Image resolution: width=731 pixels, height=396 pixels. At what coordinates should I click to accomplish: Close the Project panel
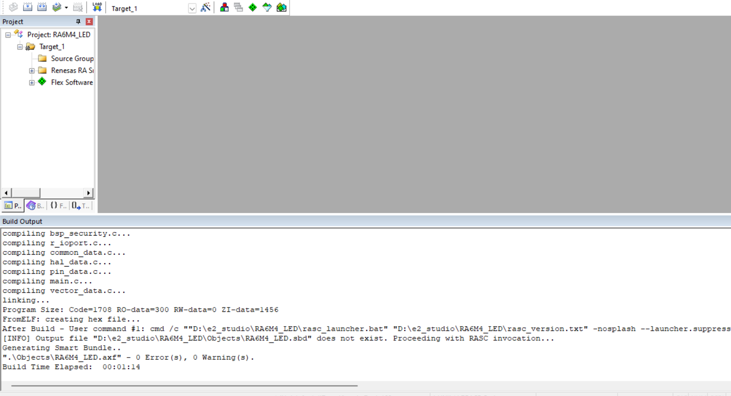point(89,21)
